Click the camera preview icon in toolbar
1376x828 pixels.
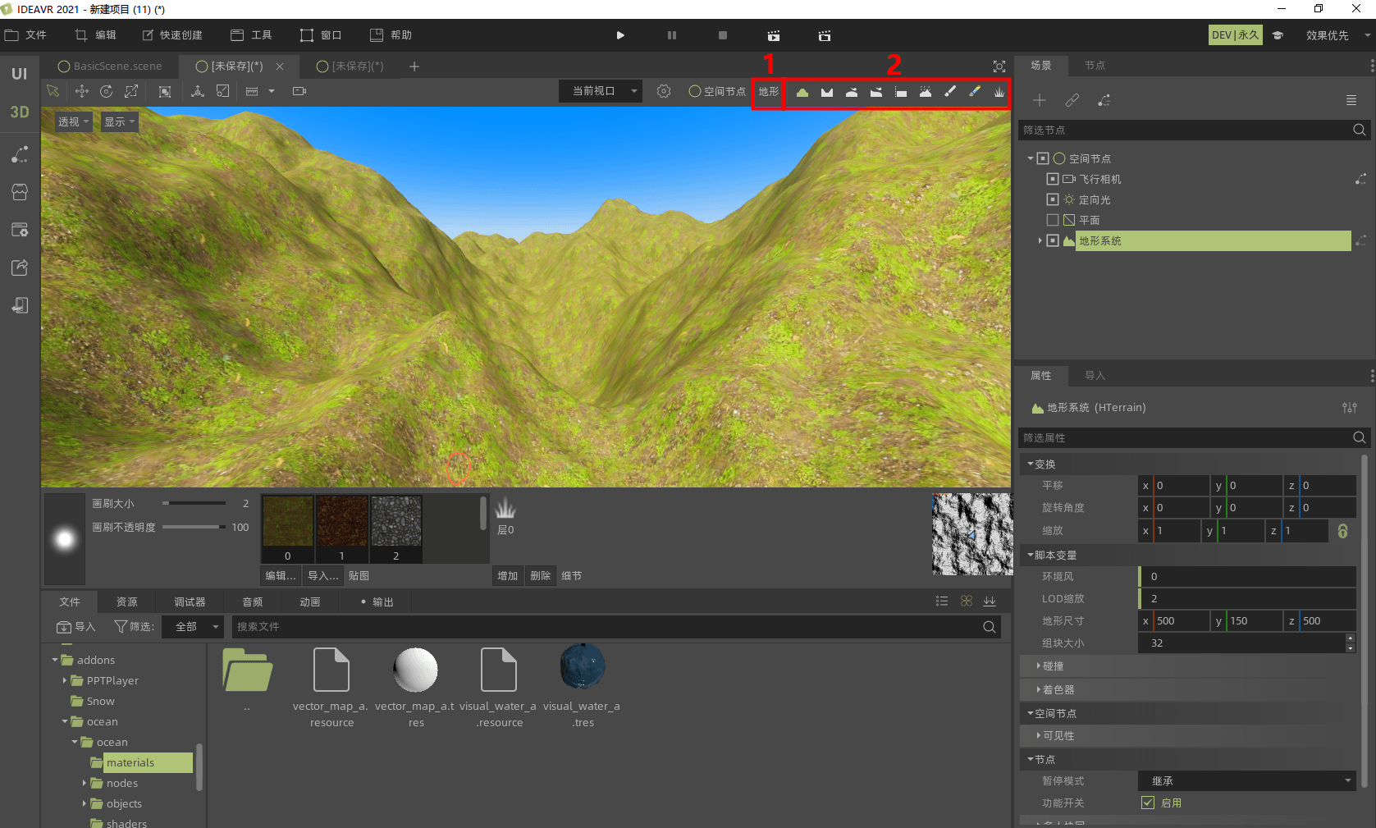[x=299, y=91]
